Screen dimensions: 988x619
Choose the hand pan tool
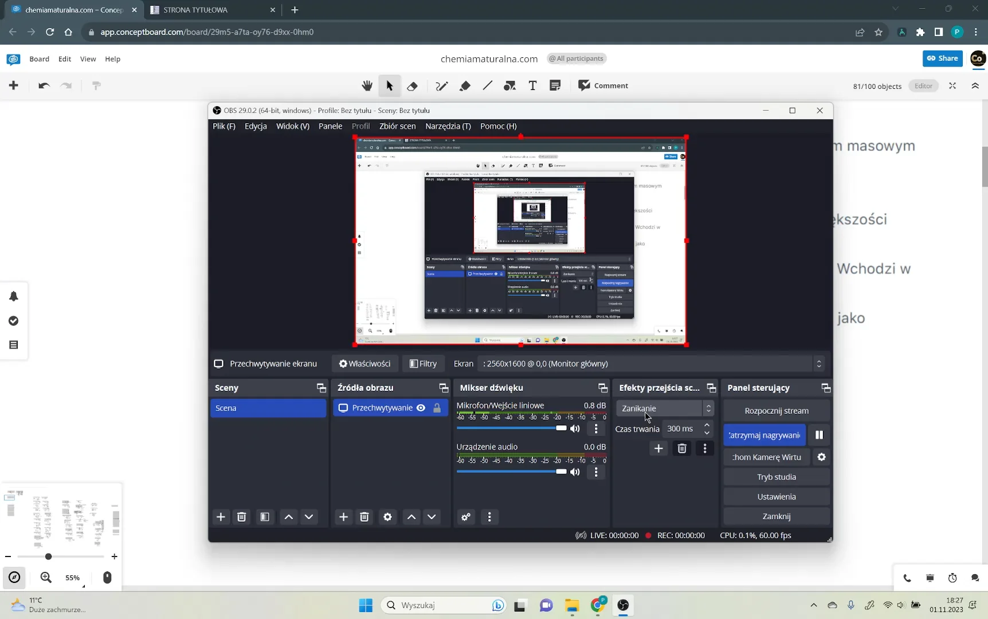(x=367, y=86)
